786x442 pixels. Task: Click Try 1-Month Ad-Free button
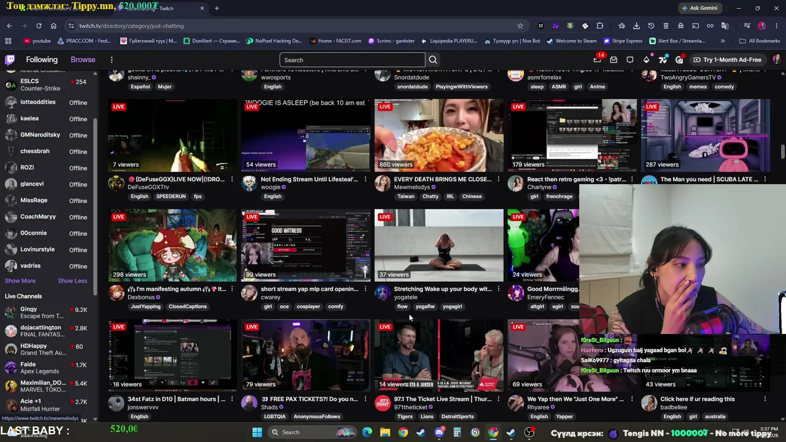click(x=728, y=60)
